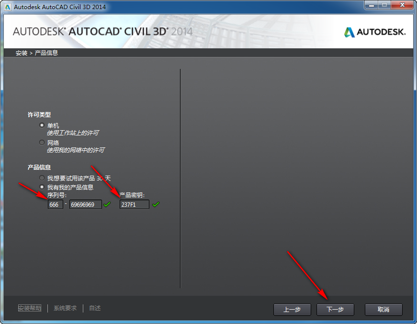This screenshot has width=417, height=324.
Task: Click the green checkmark beside the serial number
Action: (107, 204)
